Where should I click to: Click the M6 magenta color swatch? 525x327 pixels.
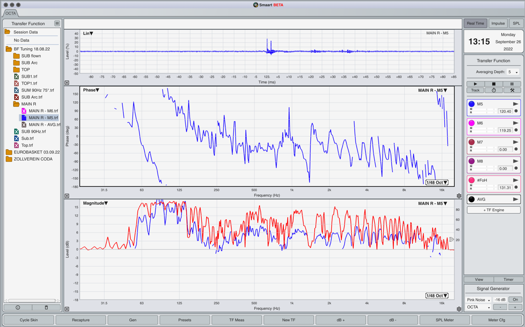click(x=472, y=123)
